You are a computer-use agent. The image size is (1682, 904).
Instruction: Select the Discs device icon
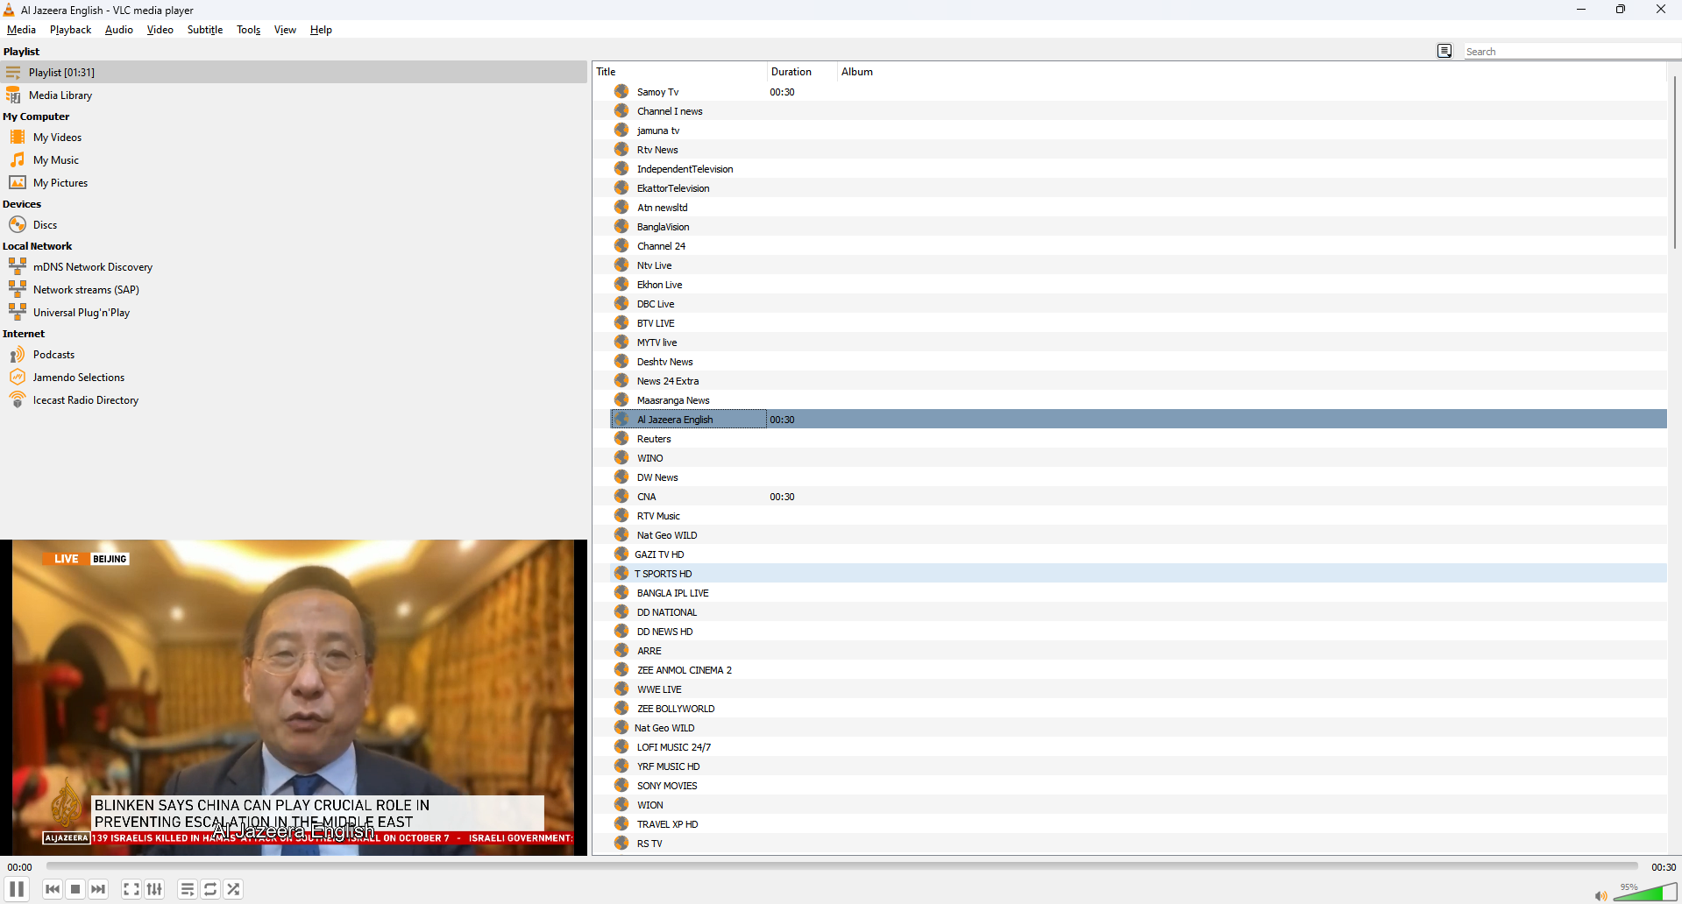coord(18,224)
